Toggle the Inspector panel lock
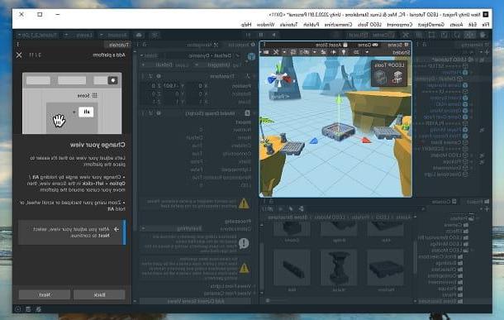 click(145, 45)
